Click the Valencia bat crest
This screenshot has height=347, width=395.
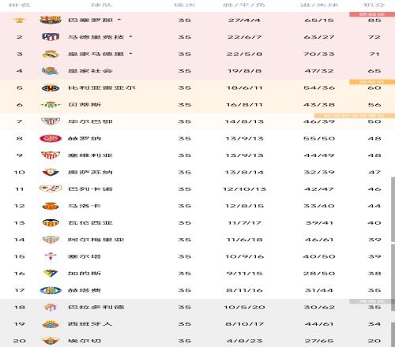[x=51, y=223]
